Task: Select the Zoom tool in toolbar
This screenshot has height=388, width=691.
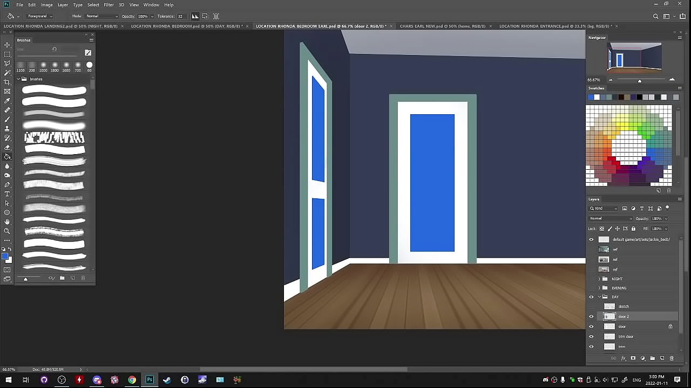Action: (7, 231)
